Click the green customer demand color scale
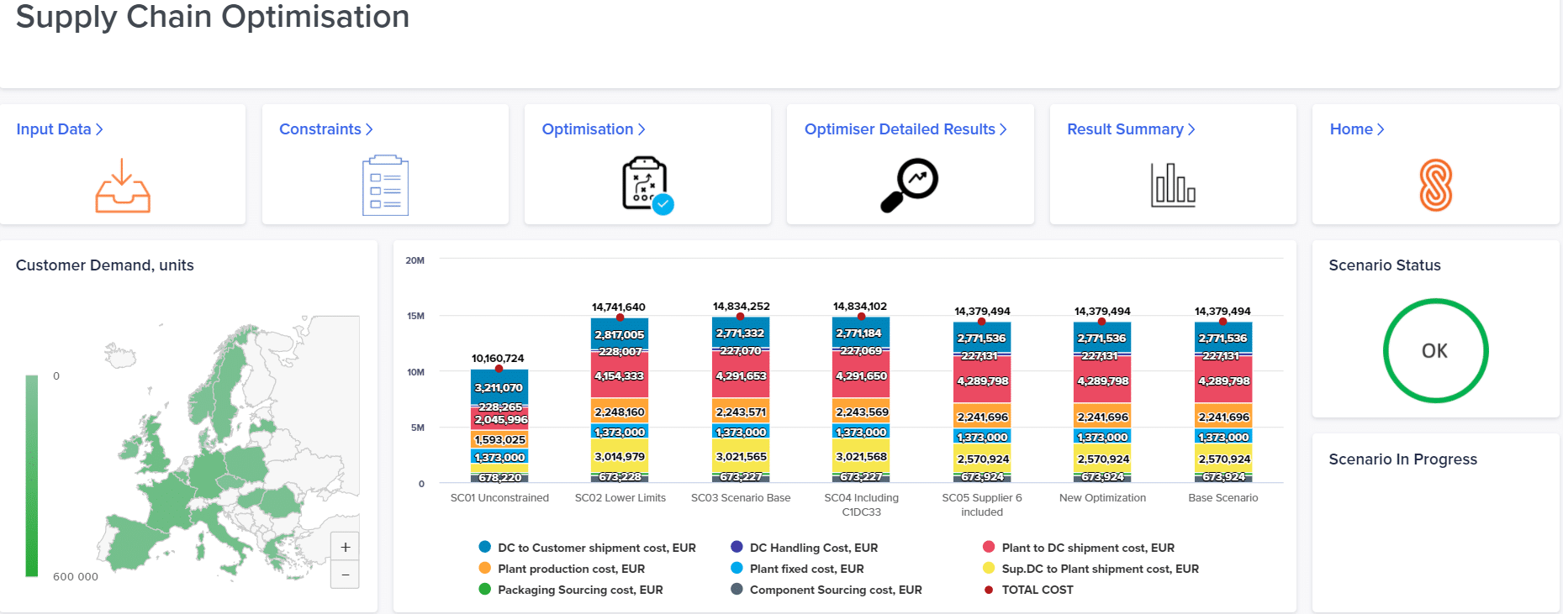The width and height of the screenshot is (1563, 614). point(32,475)
